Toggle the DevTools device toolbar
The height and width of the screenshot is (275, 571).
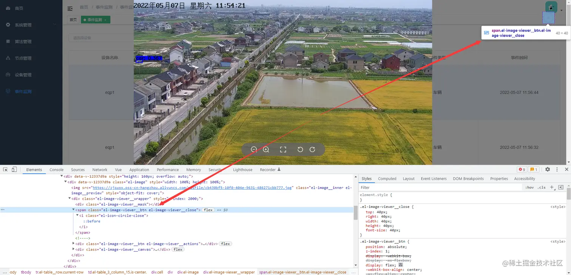coord(14,170)
